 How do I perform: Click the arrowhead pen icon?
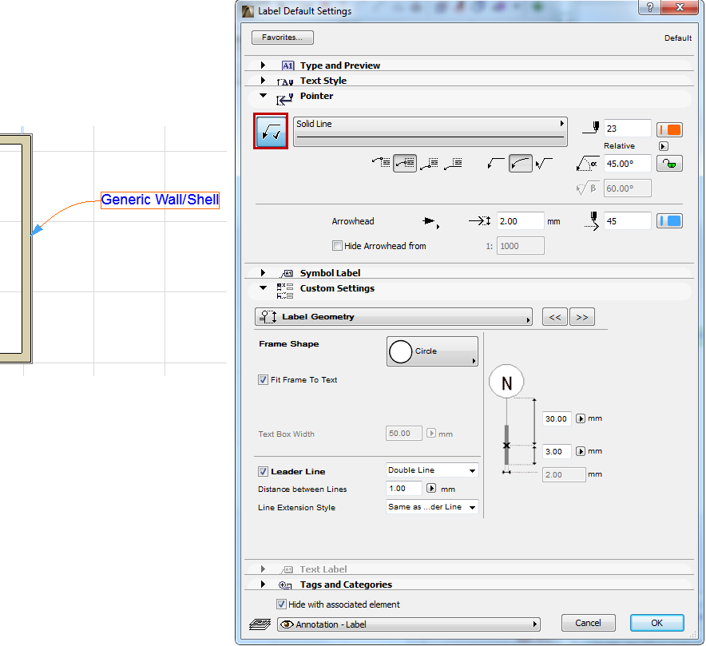[x=592, y=220]
